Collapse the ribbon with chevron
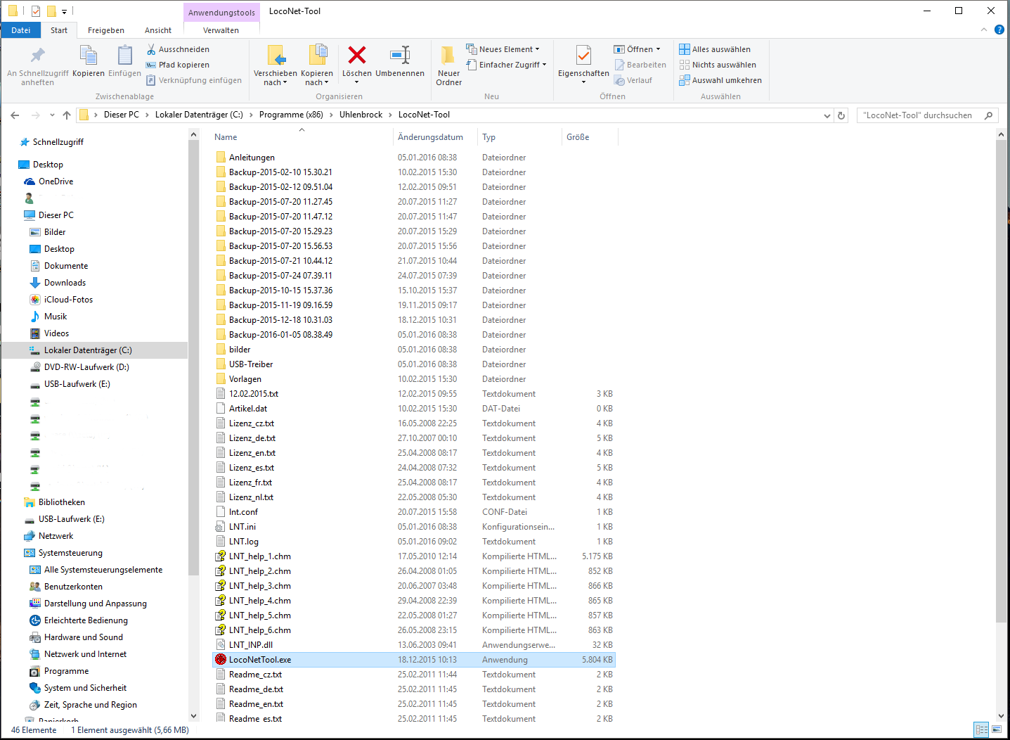1010x740 pixels. pos(983,30)
